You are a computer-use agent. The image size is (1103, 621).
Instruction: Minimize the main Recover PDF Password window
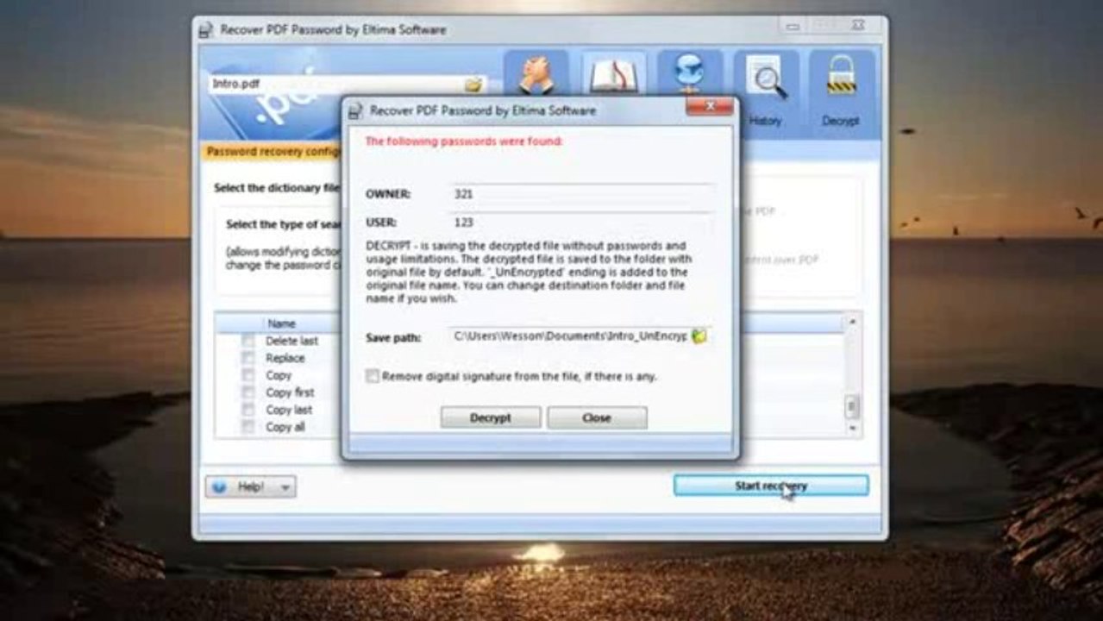(x=792, y=28)
